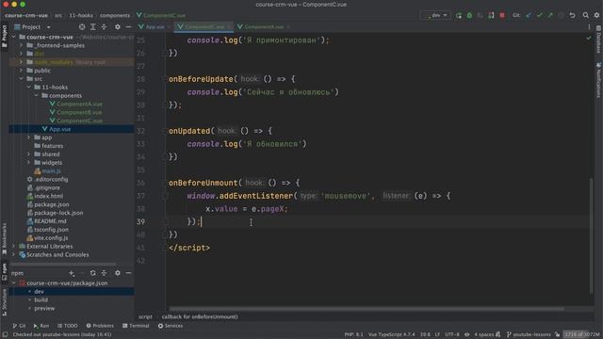Click the Git update project arrow
The image size is (603, 339).
pyautogui.click(x=529, y=15)
